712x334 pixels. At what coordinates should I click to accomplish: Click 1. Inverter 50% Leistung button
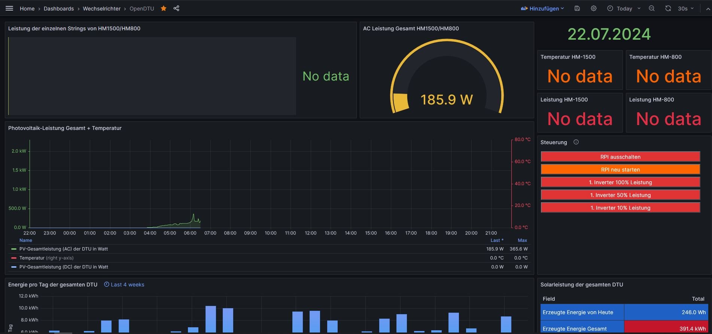click(620, 195)
